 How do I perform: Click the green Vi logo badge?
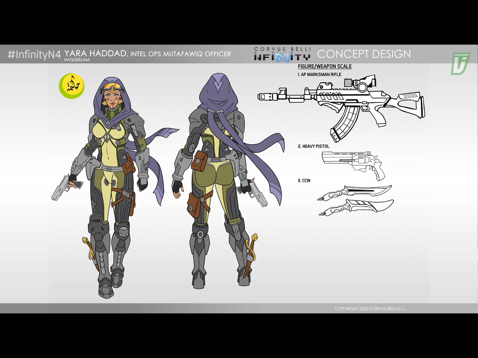(460, 64)
